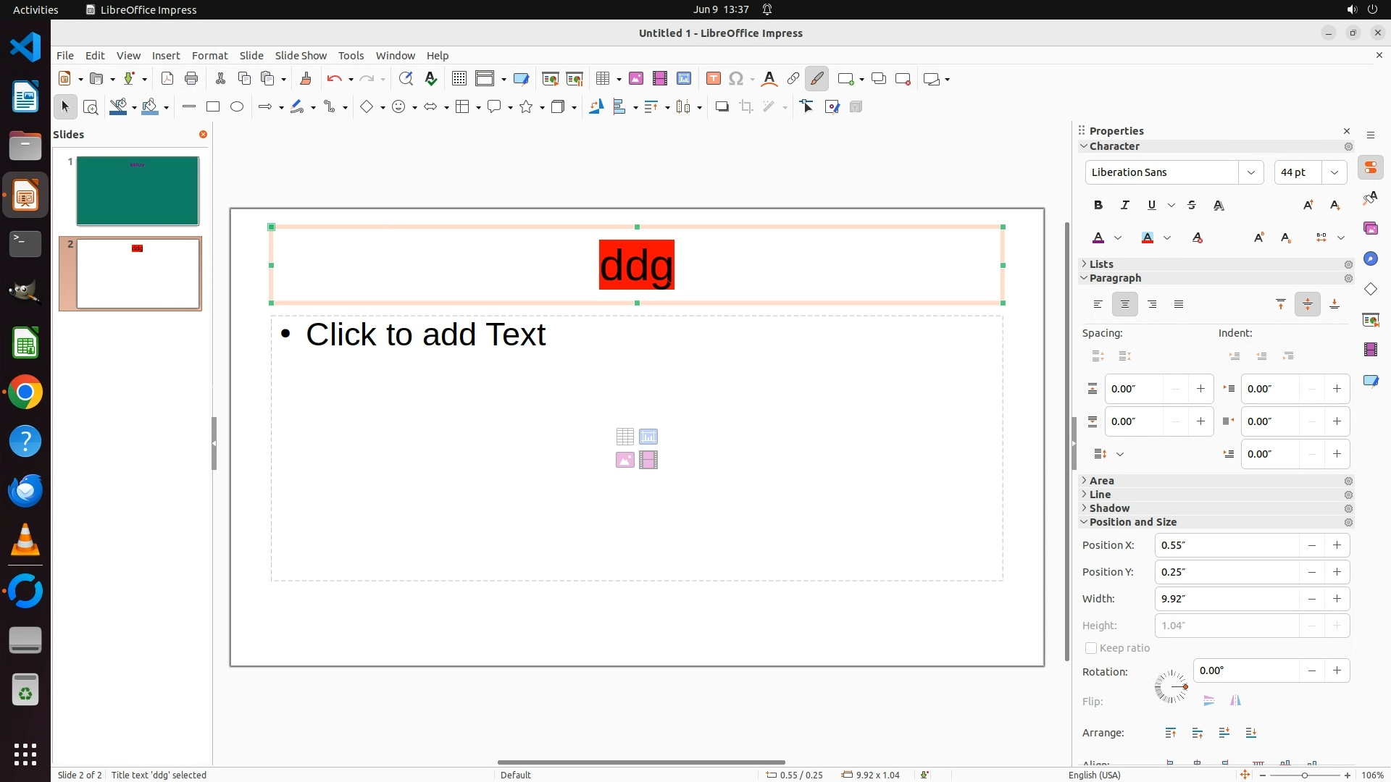Toggle Italic in the Character panel
The image size is (1391, 782).
(1125, 206)
